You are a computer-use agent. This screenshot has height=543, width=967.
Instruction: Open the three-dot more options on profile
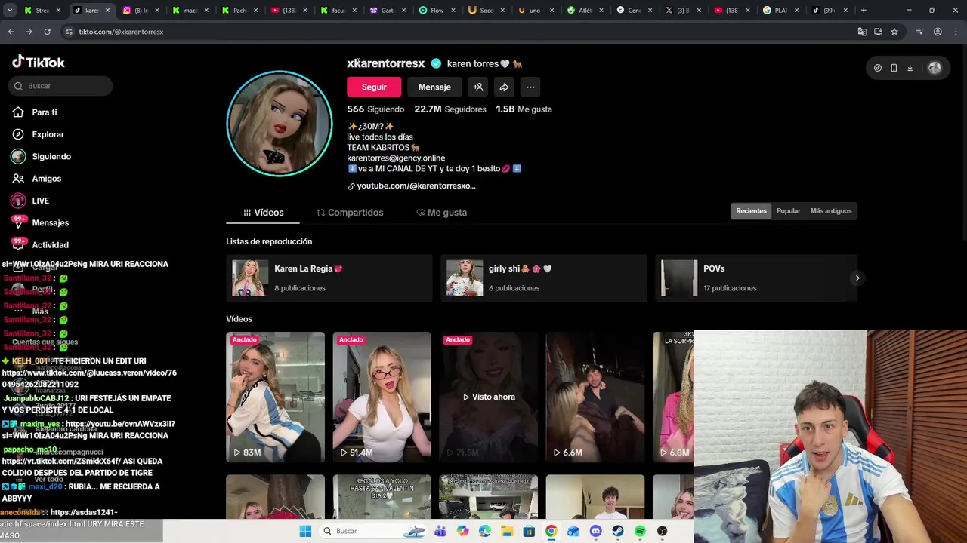pyautogui.click(x=530, y=87)
